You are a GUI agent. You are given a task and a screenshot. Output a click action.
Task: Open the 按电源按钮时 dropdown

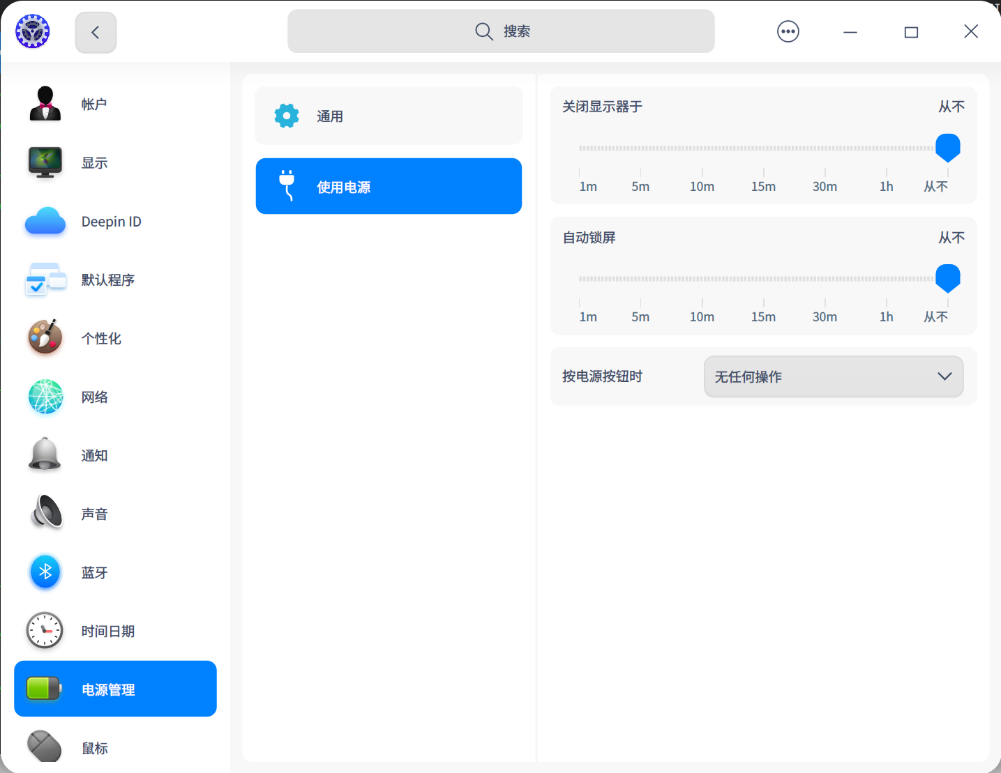(834, 376)
